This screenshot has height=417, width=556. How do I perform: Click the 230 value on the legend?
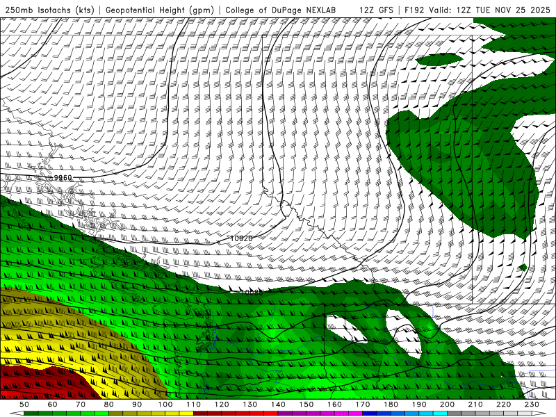pos(532,404)
